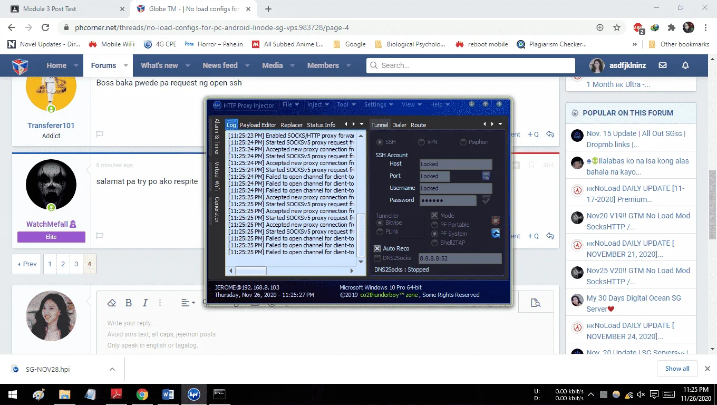Viewport: 717px width, 405px height.
Task: Click the phcorner forum logo
Action: click(x=20, y=65)
